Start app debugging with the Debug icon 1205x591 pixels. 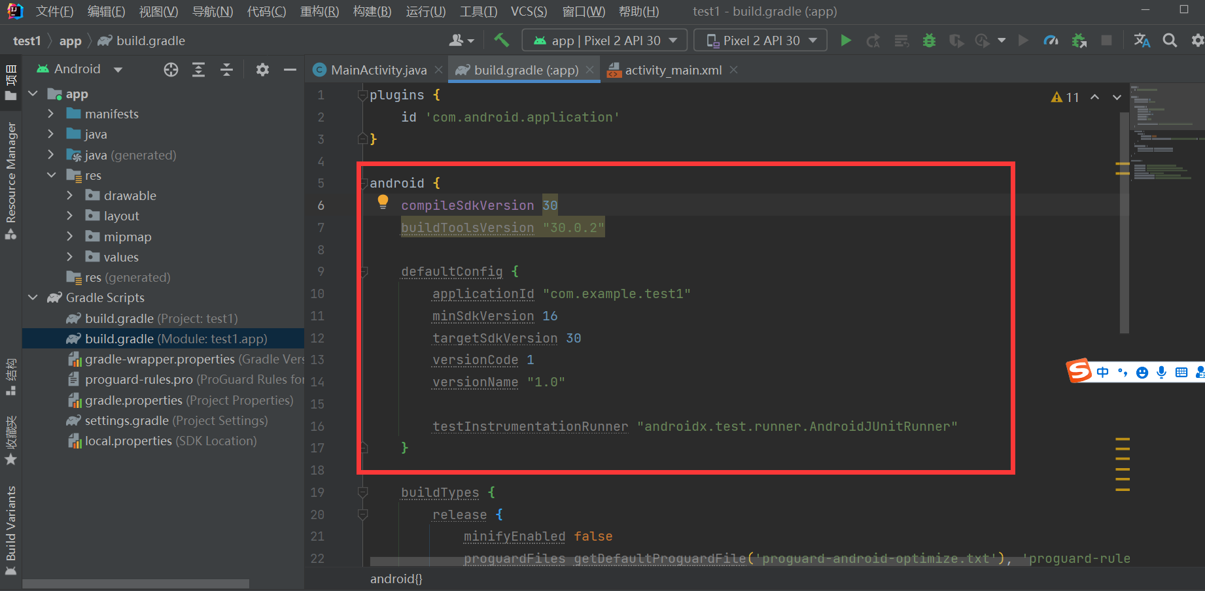click(x=929, y=40)
